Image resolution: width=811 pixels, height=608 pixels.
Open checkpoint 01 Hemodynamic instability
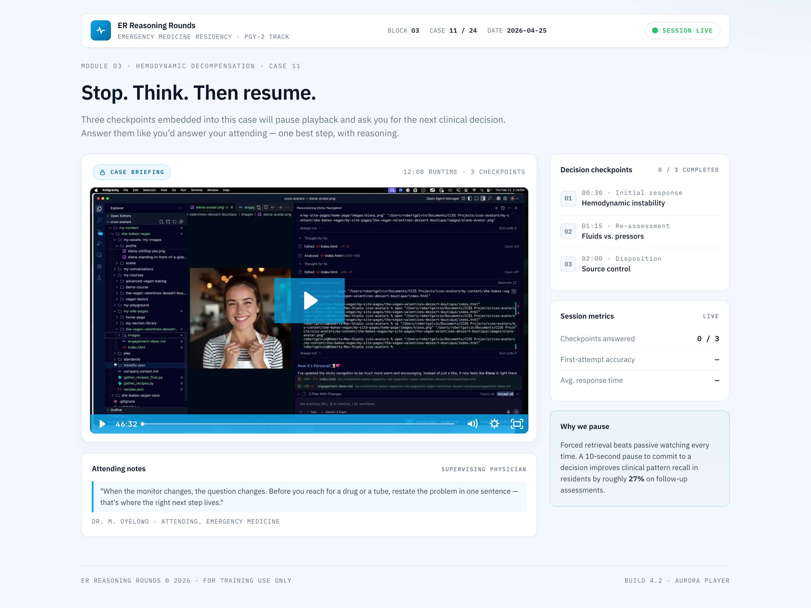[640, 198]
